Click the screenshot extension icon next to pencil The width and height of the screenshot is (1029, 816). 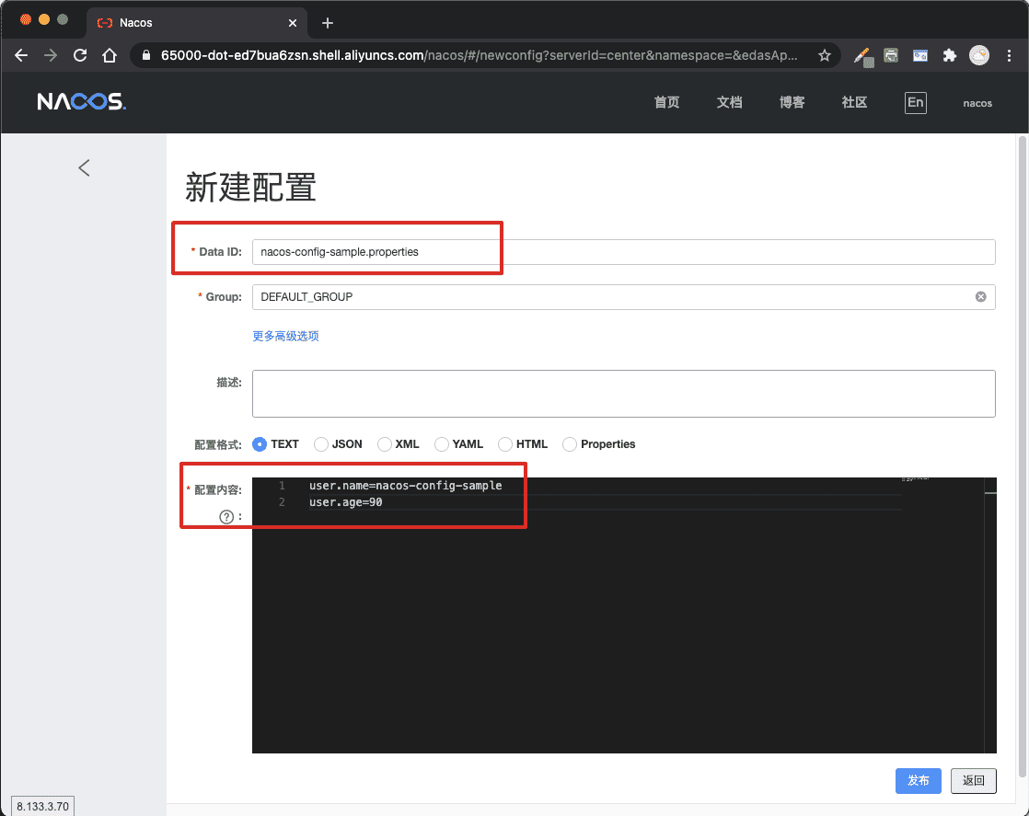tap(891, 56)
